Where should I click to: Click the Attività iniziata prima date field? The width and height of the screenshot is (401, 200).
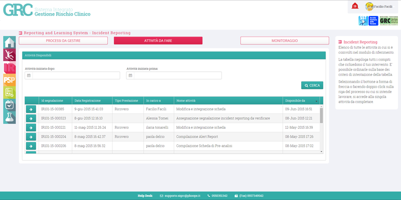click(178, 76)
